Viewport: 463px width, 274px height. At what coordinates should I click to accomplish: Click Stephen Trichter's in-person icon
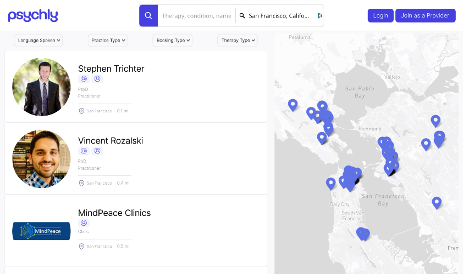tap(97, 79)
